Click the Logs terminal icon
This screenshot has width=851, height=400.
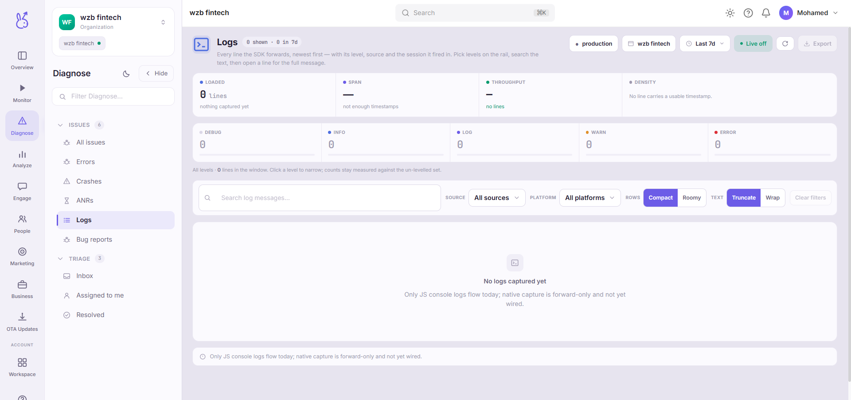pyautogui.click(x=201, y=44)
